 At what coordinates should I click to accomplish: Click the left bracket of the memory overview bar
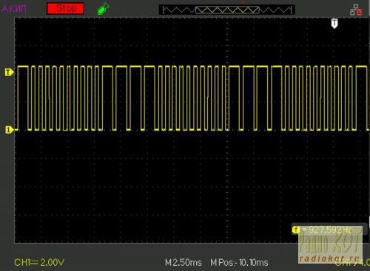point(164,10)
